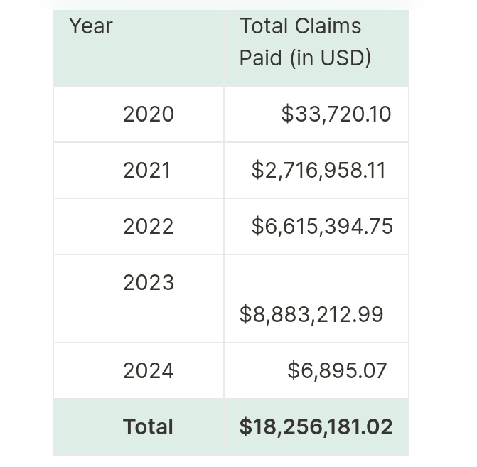Click the $18,256,181.02 grand total
The image size is (477, 467).
pyautogui.click(x=316, y=427)
